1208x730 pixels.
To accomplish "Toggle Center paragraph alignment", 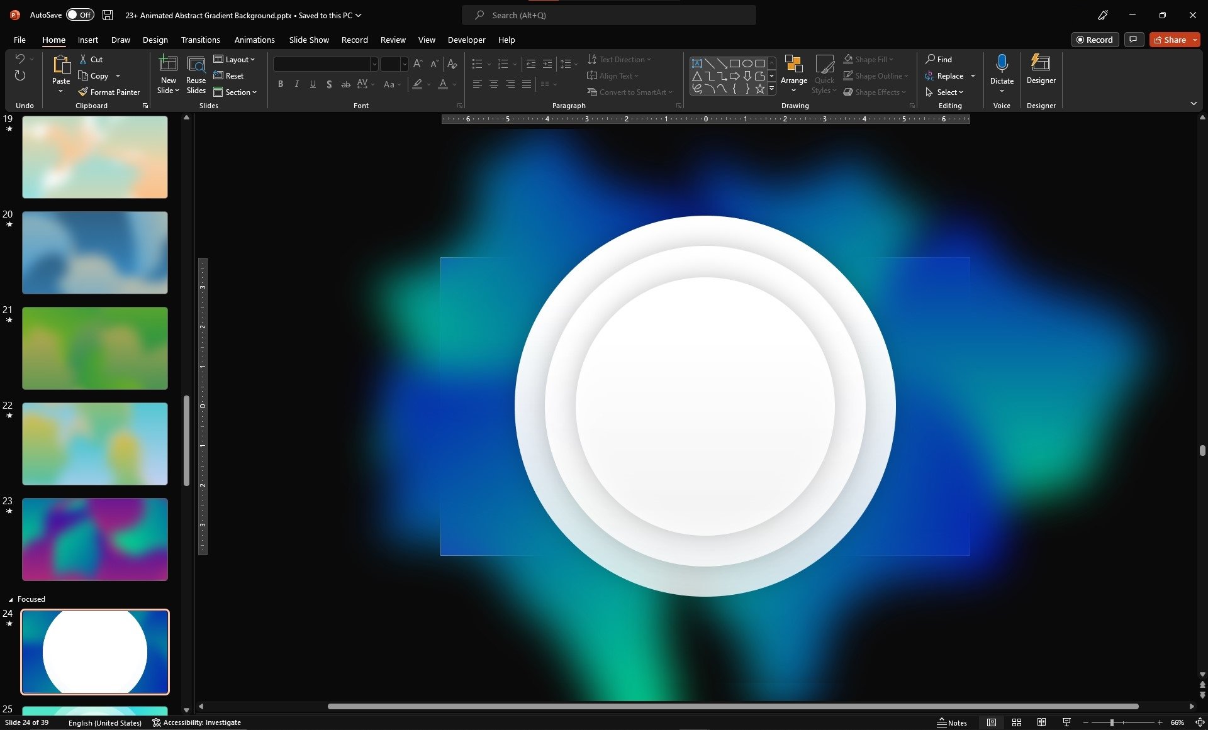I will pyautogui.click(x=494, y=84).
